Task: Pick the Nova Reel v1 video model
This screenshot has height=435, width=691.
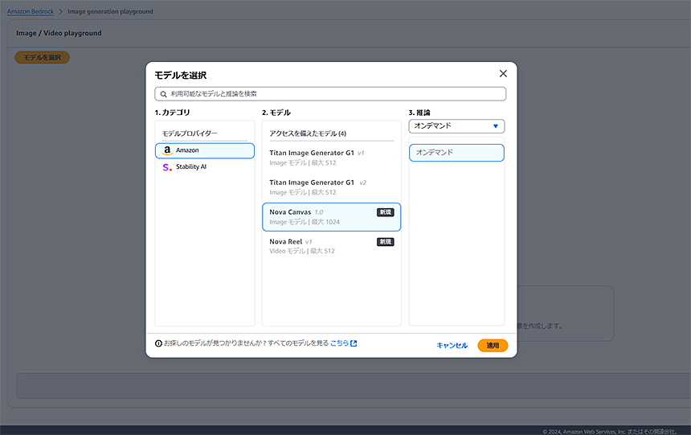Action: [x=331, y=246]
